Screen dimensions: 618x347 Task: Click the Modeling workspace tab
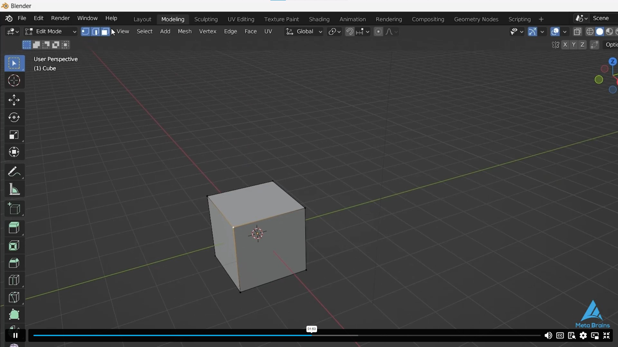point(173,19)
